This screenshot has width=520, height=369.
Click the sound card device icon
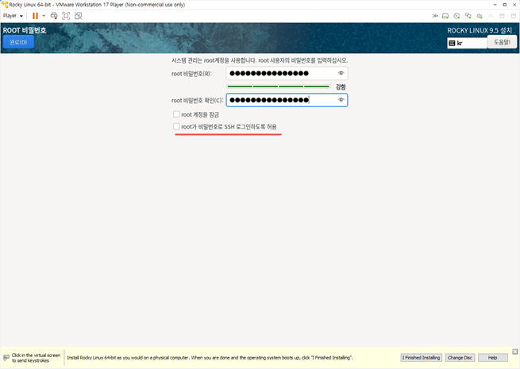[x=480, y=16]
